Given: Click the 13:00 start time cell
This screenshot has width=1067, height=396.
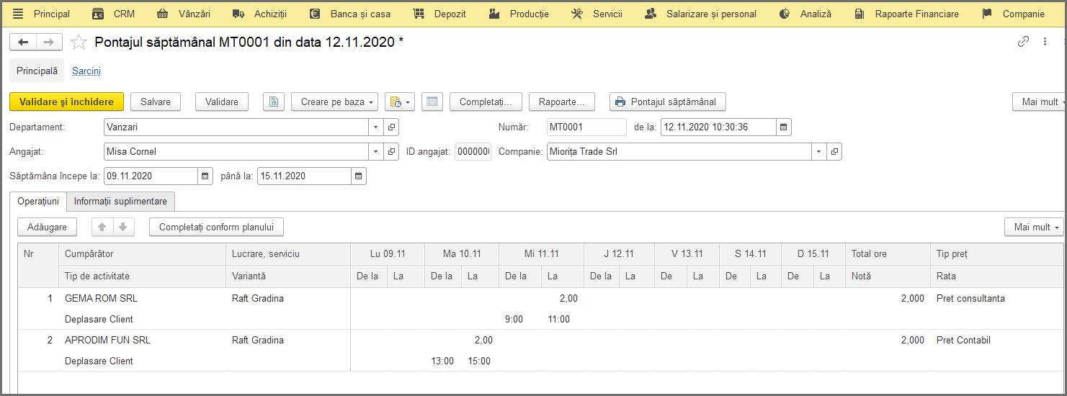Looking at the screenshot, I should [x=443, y=361].
